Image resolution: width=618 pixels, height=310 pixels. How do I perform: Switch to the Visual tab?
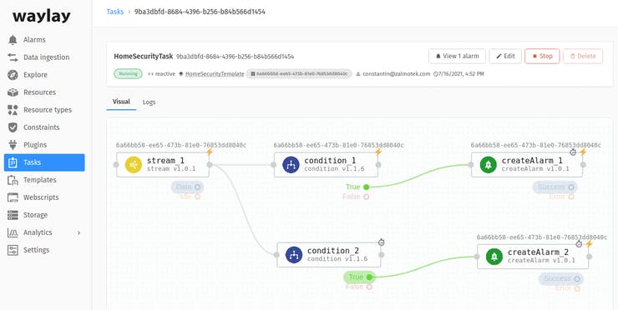[121, 102]
